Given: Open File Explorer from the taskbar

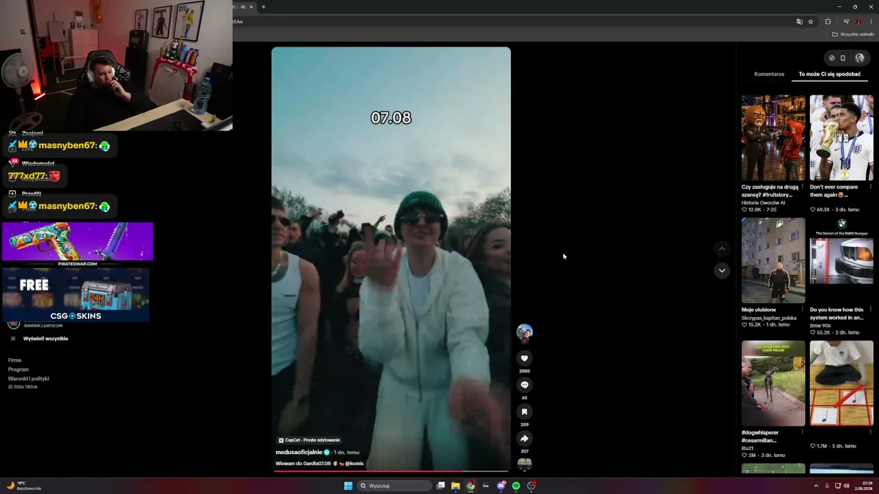Looking at the screenshot, I should [x=455, y=486].
